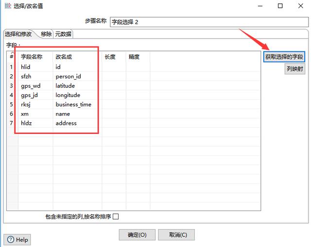This screenshot has width=311, height=247.
Task: Open the 移除 tab
Action: 46,34
